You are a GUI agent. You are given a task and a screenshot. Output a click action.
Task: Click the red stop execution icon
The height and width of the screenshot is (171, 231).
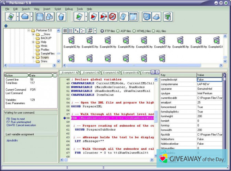coord(112,16)
